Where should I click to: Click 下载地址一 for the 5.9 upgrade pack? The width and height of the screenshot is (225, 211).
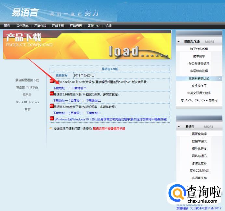tap(60, 88)
